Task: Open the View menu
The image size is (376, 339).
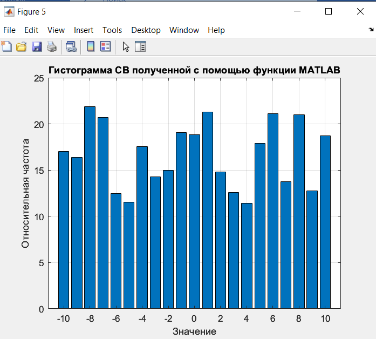Action: coord(56,30)
